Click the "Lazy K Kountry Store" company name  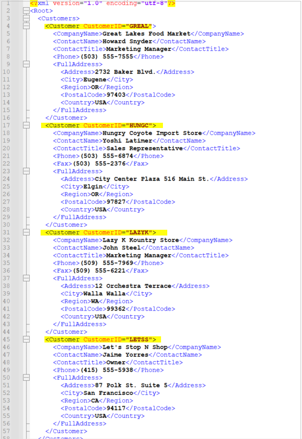pyautogui.click(x=140, y=240)
